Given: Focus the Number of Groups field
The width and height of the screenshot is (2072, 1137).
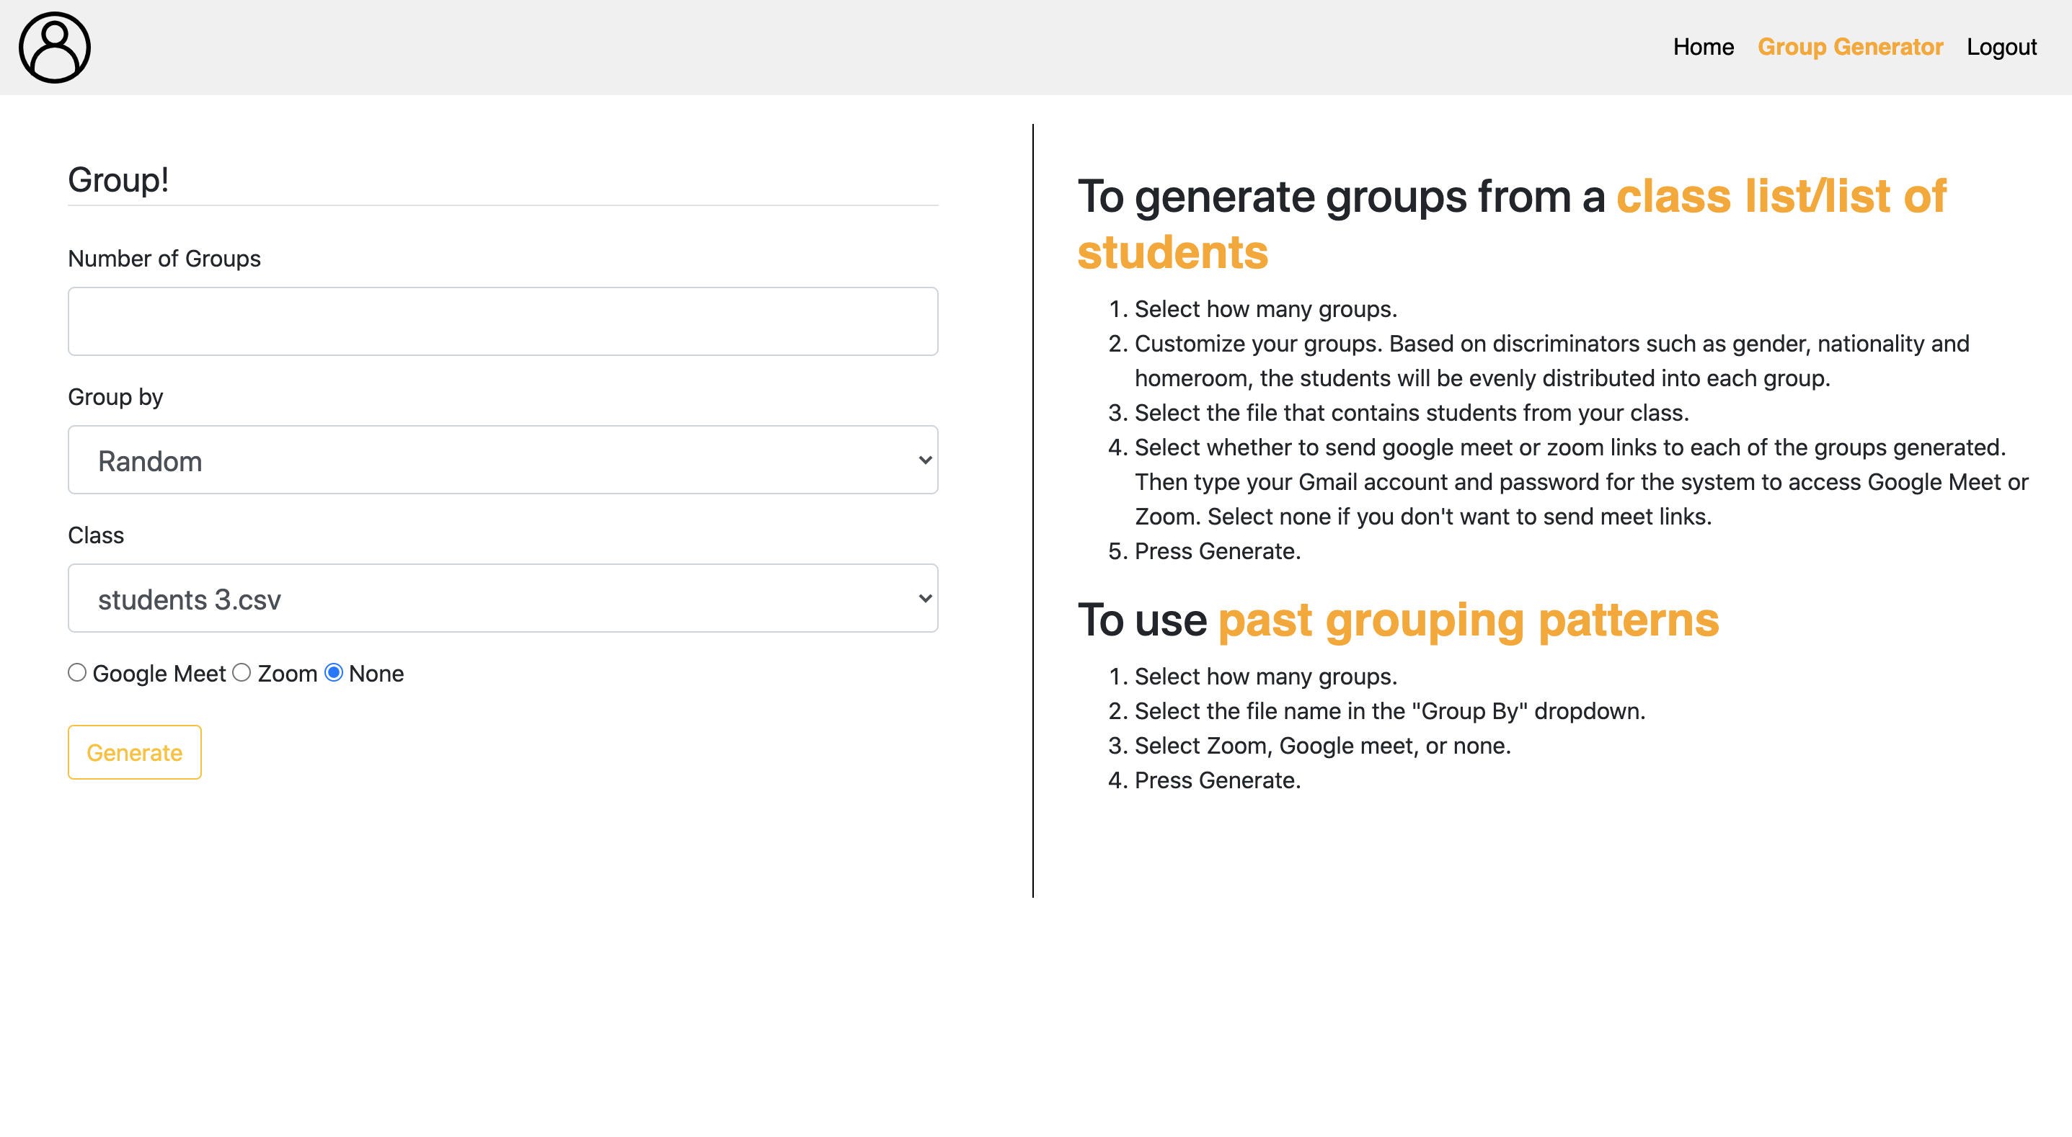Looking at the screenshot, I should [502, 321].
